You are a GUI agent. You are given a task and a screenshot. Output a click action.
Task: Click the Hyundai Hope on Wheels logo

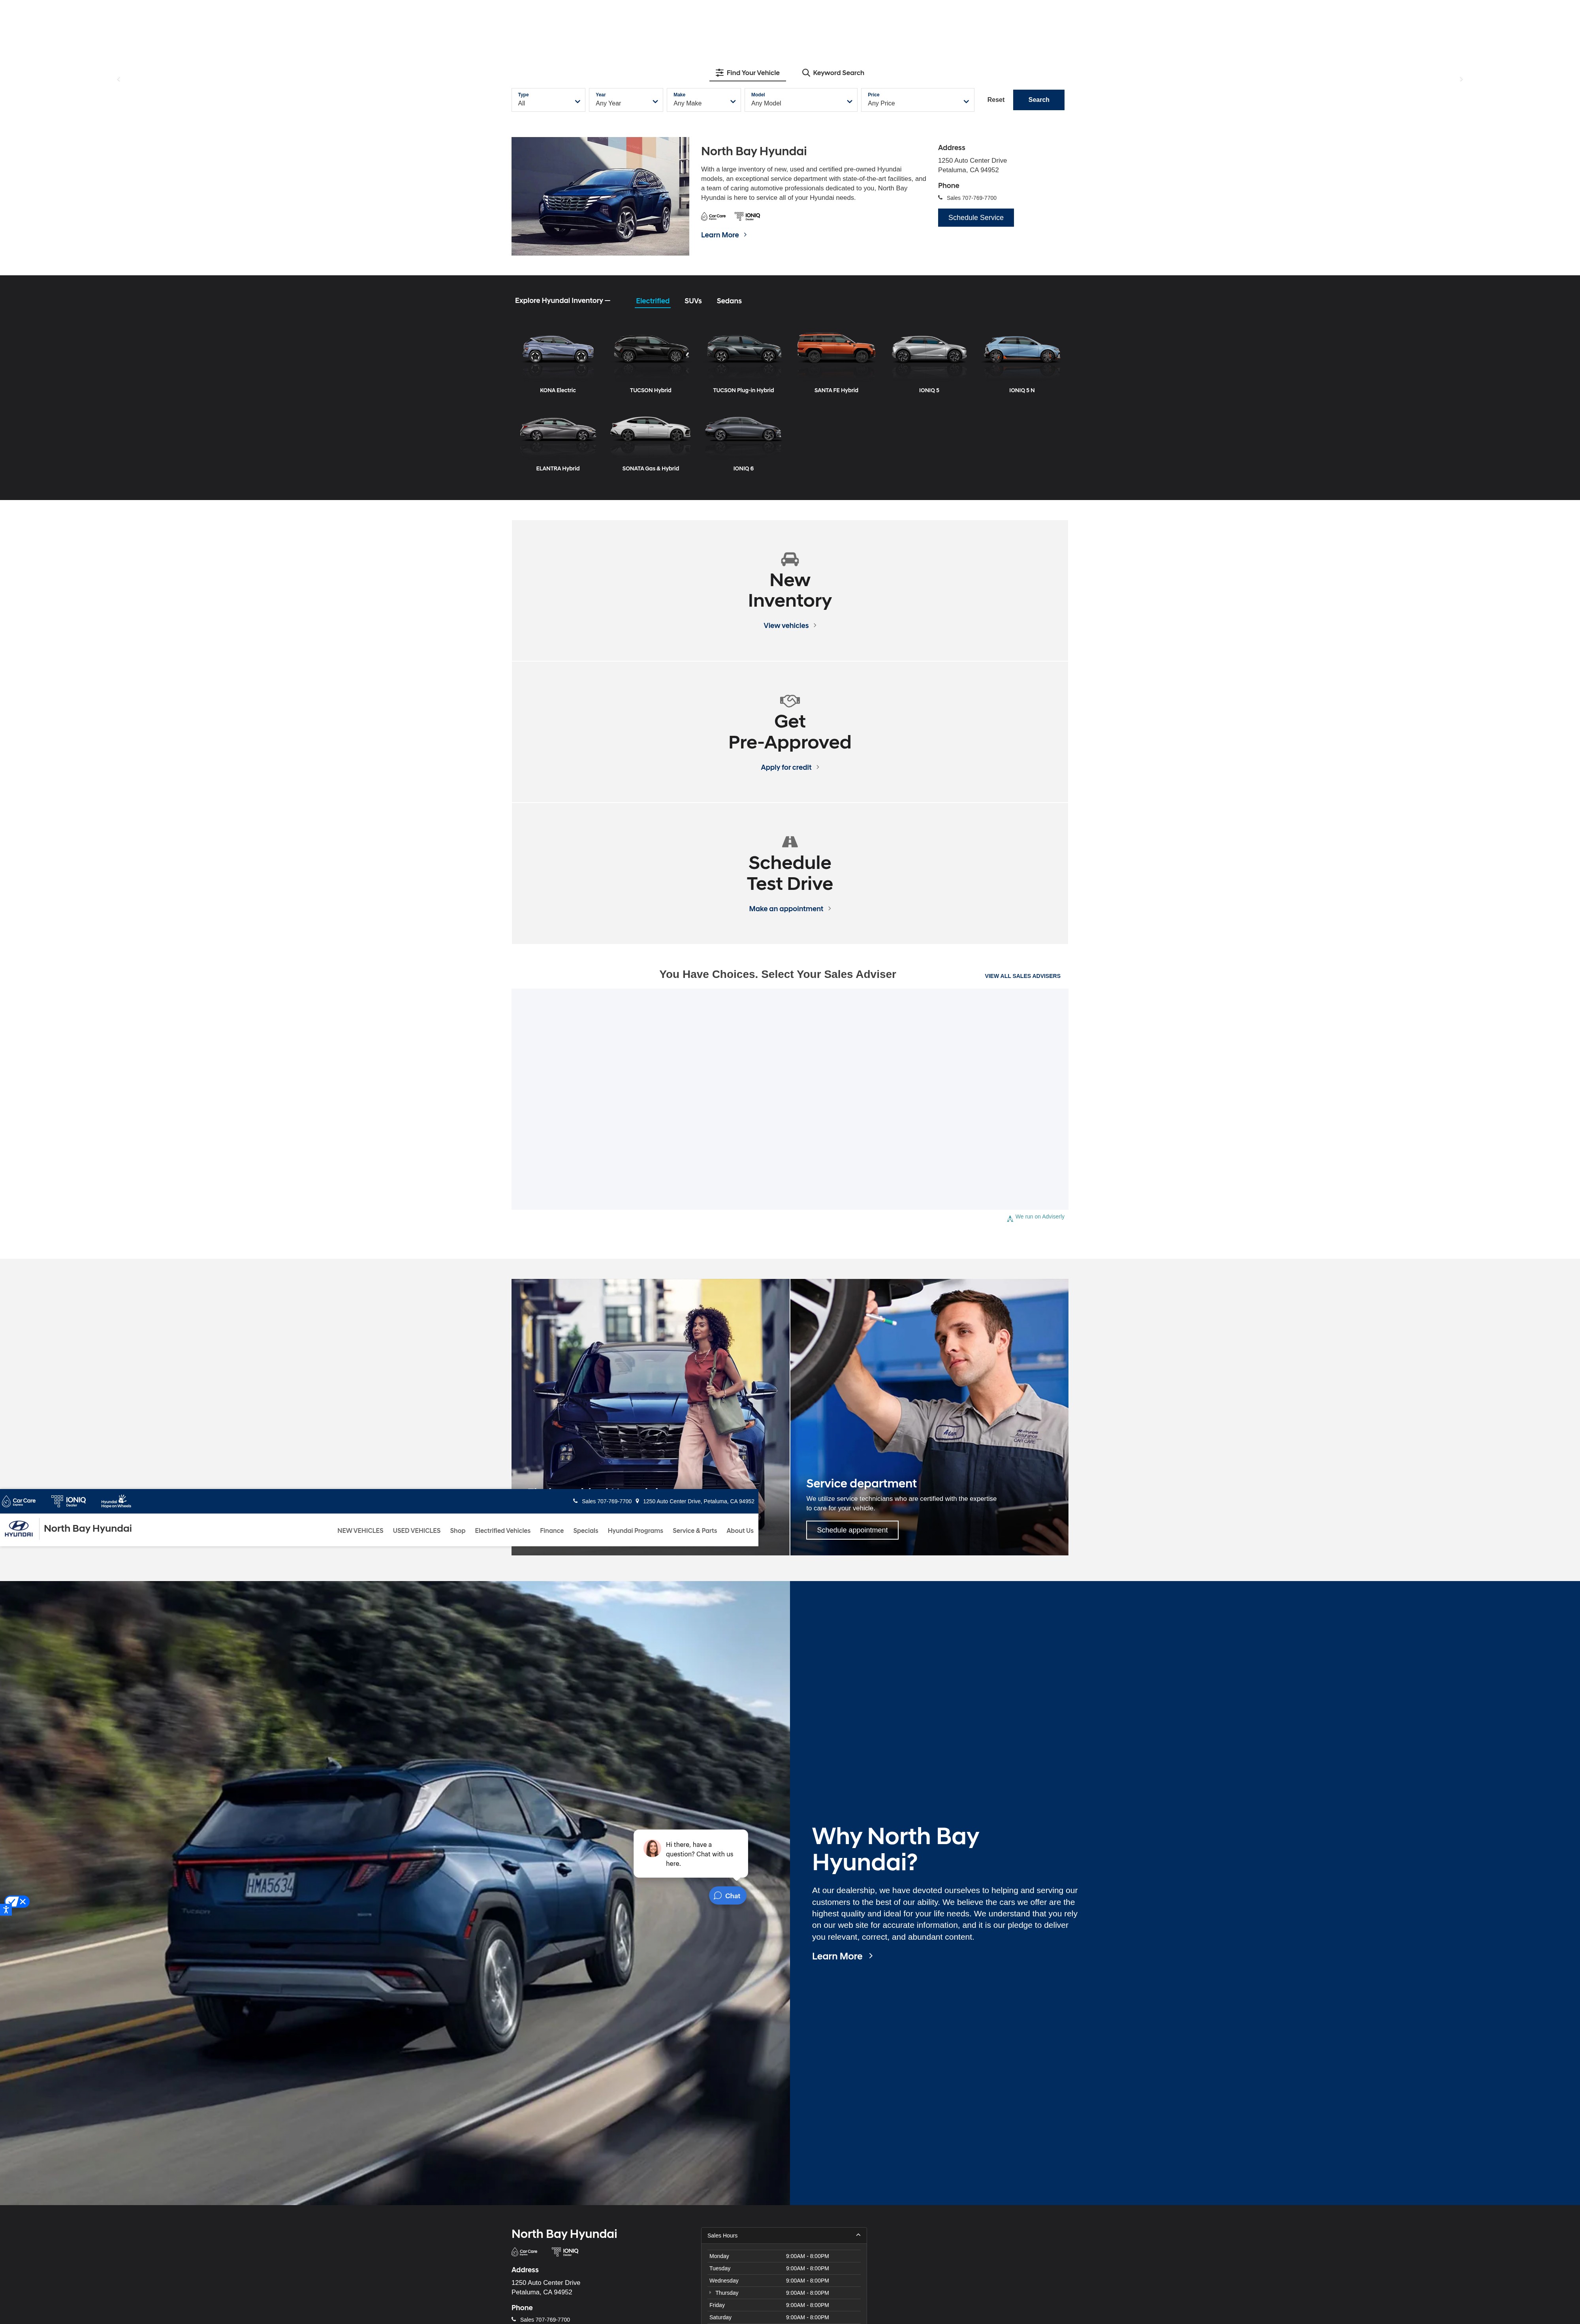click(x=116, y=1501)
